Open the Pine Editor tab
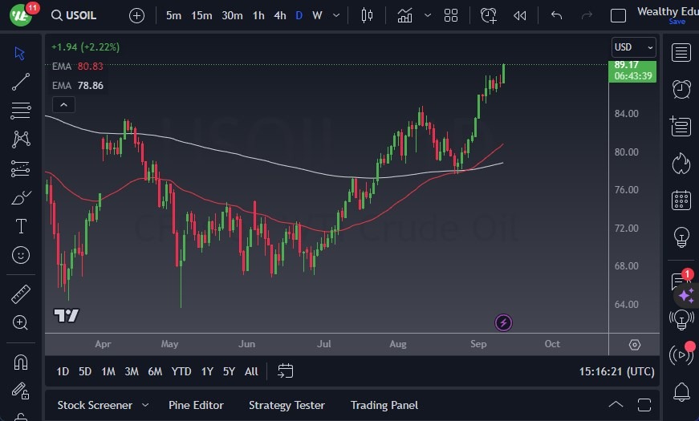699x421 pixels. coord(196,405)
